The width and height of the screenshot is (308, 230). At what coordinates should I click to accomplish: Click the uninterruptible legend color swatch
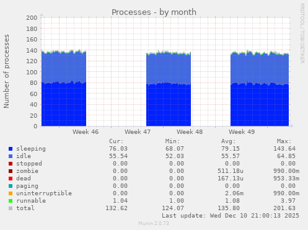11,193
